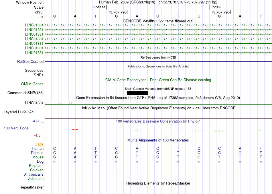This screenshot has height=194, width=272.
Task: Click the mismatched T base in the Rhesus row
Action: click(x=137, y=153)
